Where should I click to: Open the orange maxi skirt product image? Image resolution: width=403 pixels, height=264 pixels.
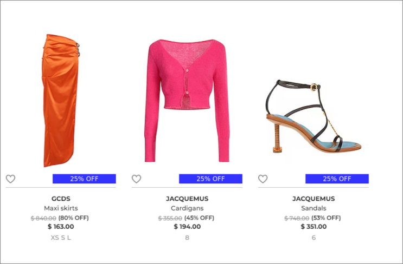61,101
